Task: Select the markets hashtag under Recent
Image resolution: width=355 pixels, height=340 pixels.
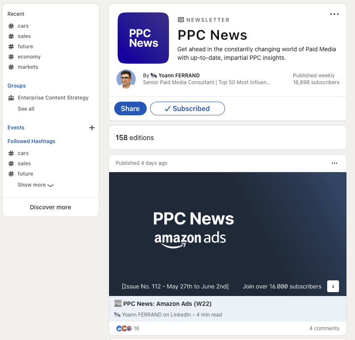Action: [28, 67]
